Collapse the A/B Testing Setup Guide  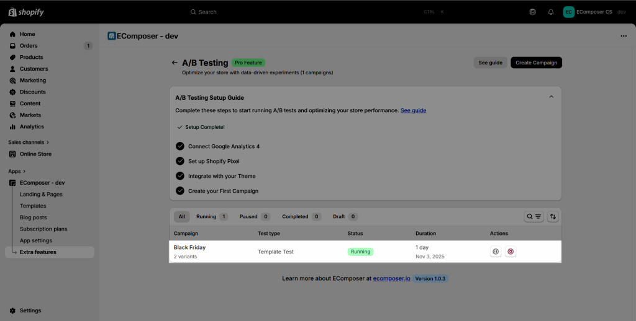(x=551, y=97)
